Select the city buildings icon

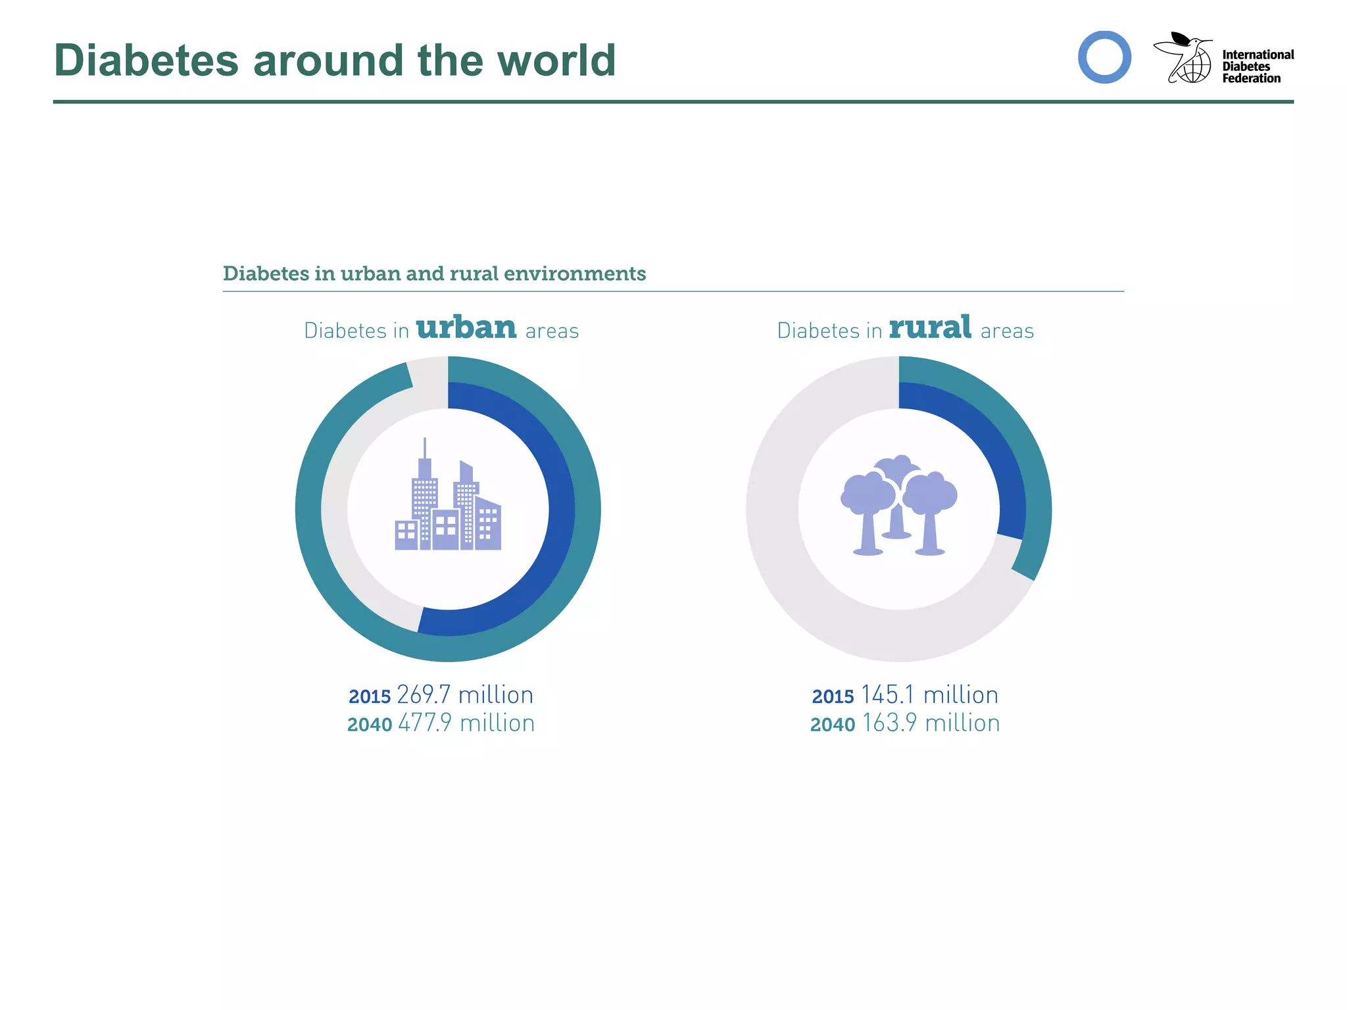pos(448,494)
